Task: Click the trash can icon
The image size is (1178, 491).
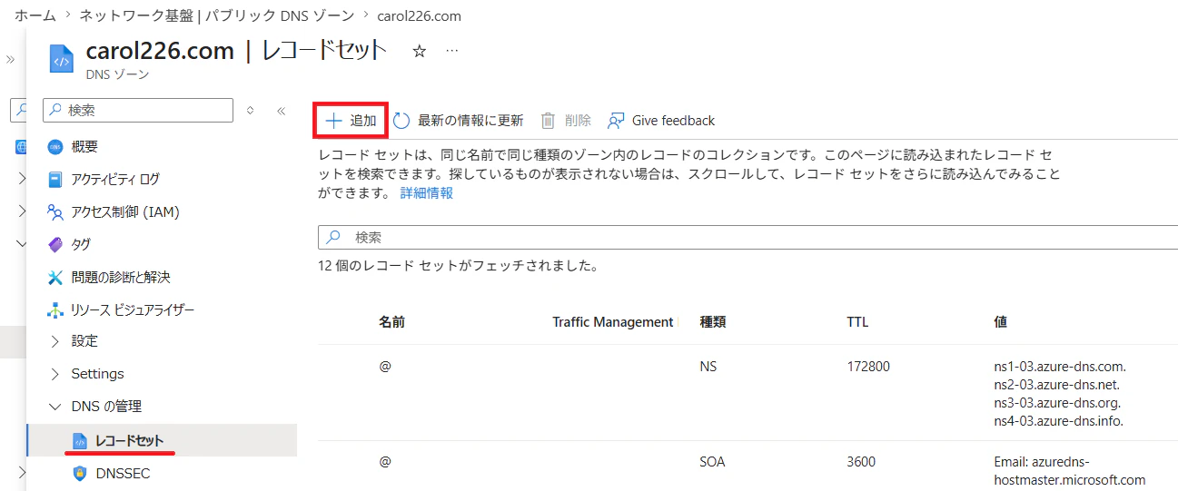Action: pyautogui.click(x=548, y=121)
